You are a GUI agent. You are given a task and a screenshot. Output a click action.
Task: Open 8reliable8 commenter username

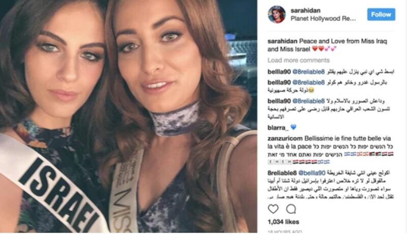tap(282, 173)
